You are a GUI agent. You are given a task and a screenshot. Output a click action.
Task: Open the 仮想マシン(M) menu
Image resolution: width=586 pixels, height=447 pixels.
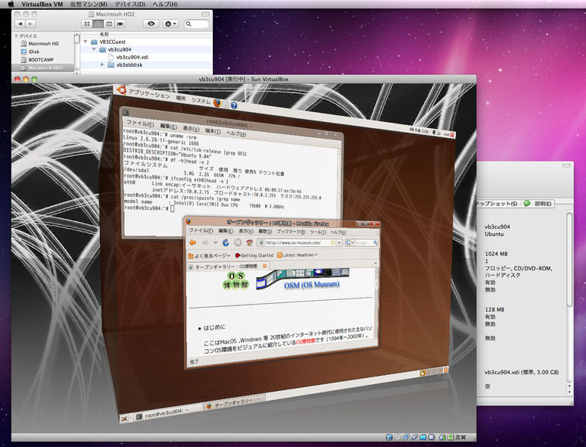pos(89,4)
